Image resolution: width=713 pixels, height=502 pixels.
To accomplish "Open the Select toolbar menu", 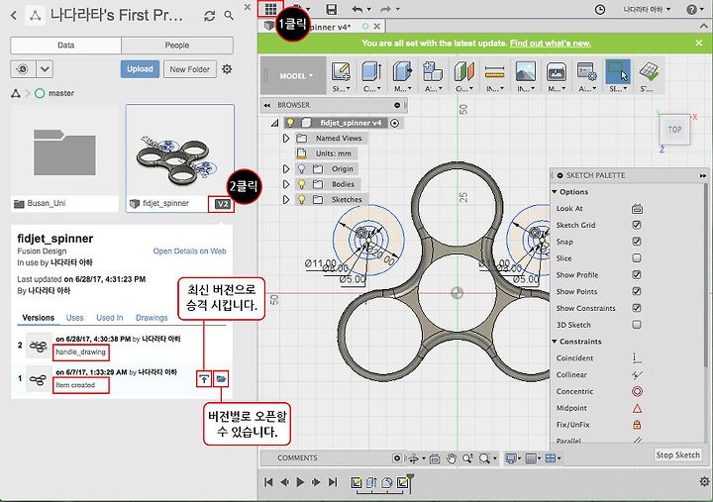I will click(x=618, y=76).
